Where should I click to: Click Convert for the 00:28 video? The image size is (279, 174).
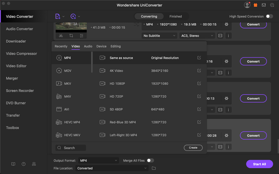point(253,135)
